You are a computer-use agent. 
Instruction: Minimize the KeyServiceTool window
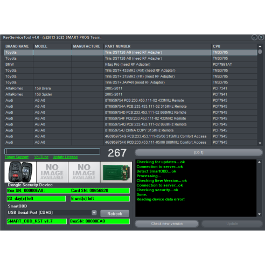(254, 38)
